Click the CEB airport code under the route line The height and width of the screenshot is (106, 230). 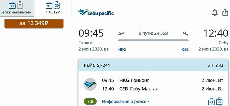[x=185, y=50]
